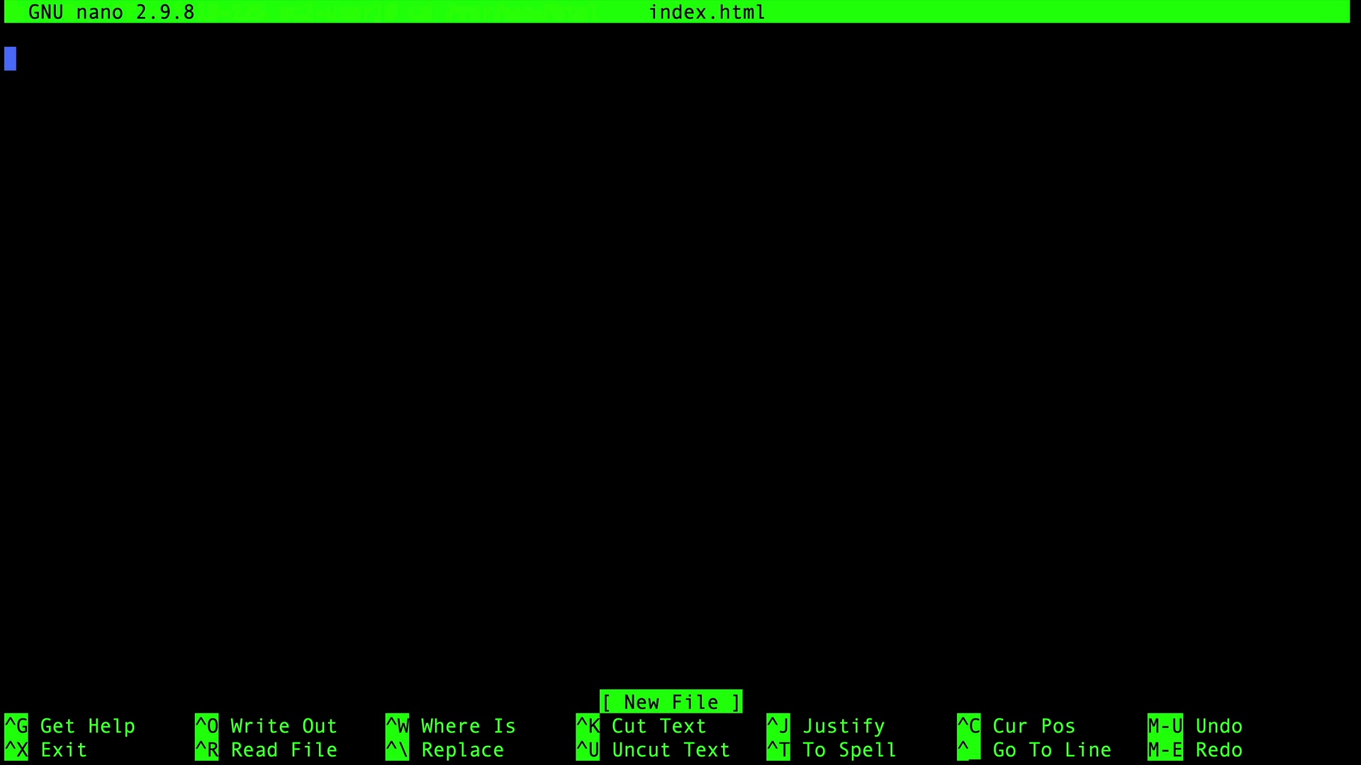The width and height of the screenshot is (1361, 765).
Task: Click the ^K Cut Text shortcut
Action: (659, 726)
